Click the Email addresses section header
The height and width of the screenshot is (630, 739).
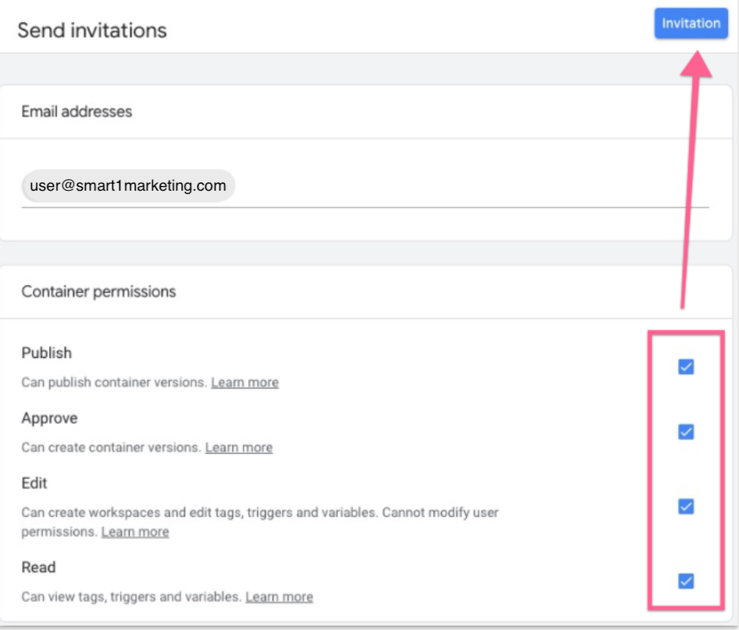click(77, 112)
